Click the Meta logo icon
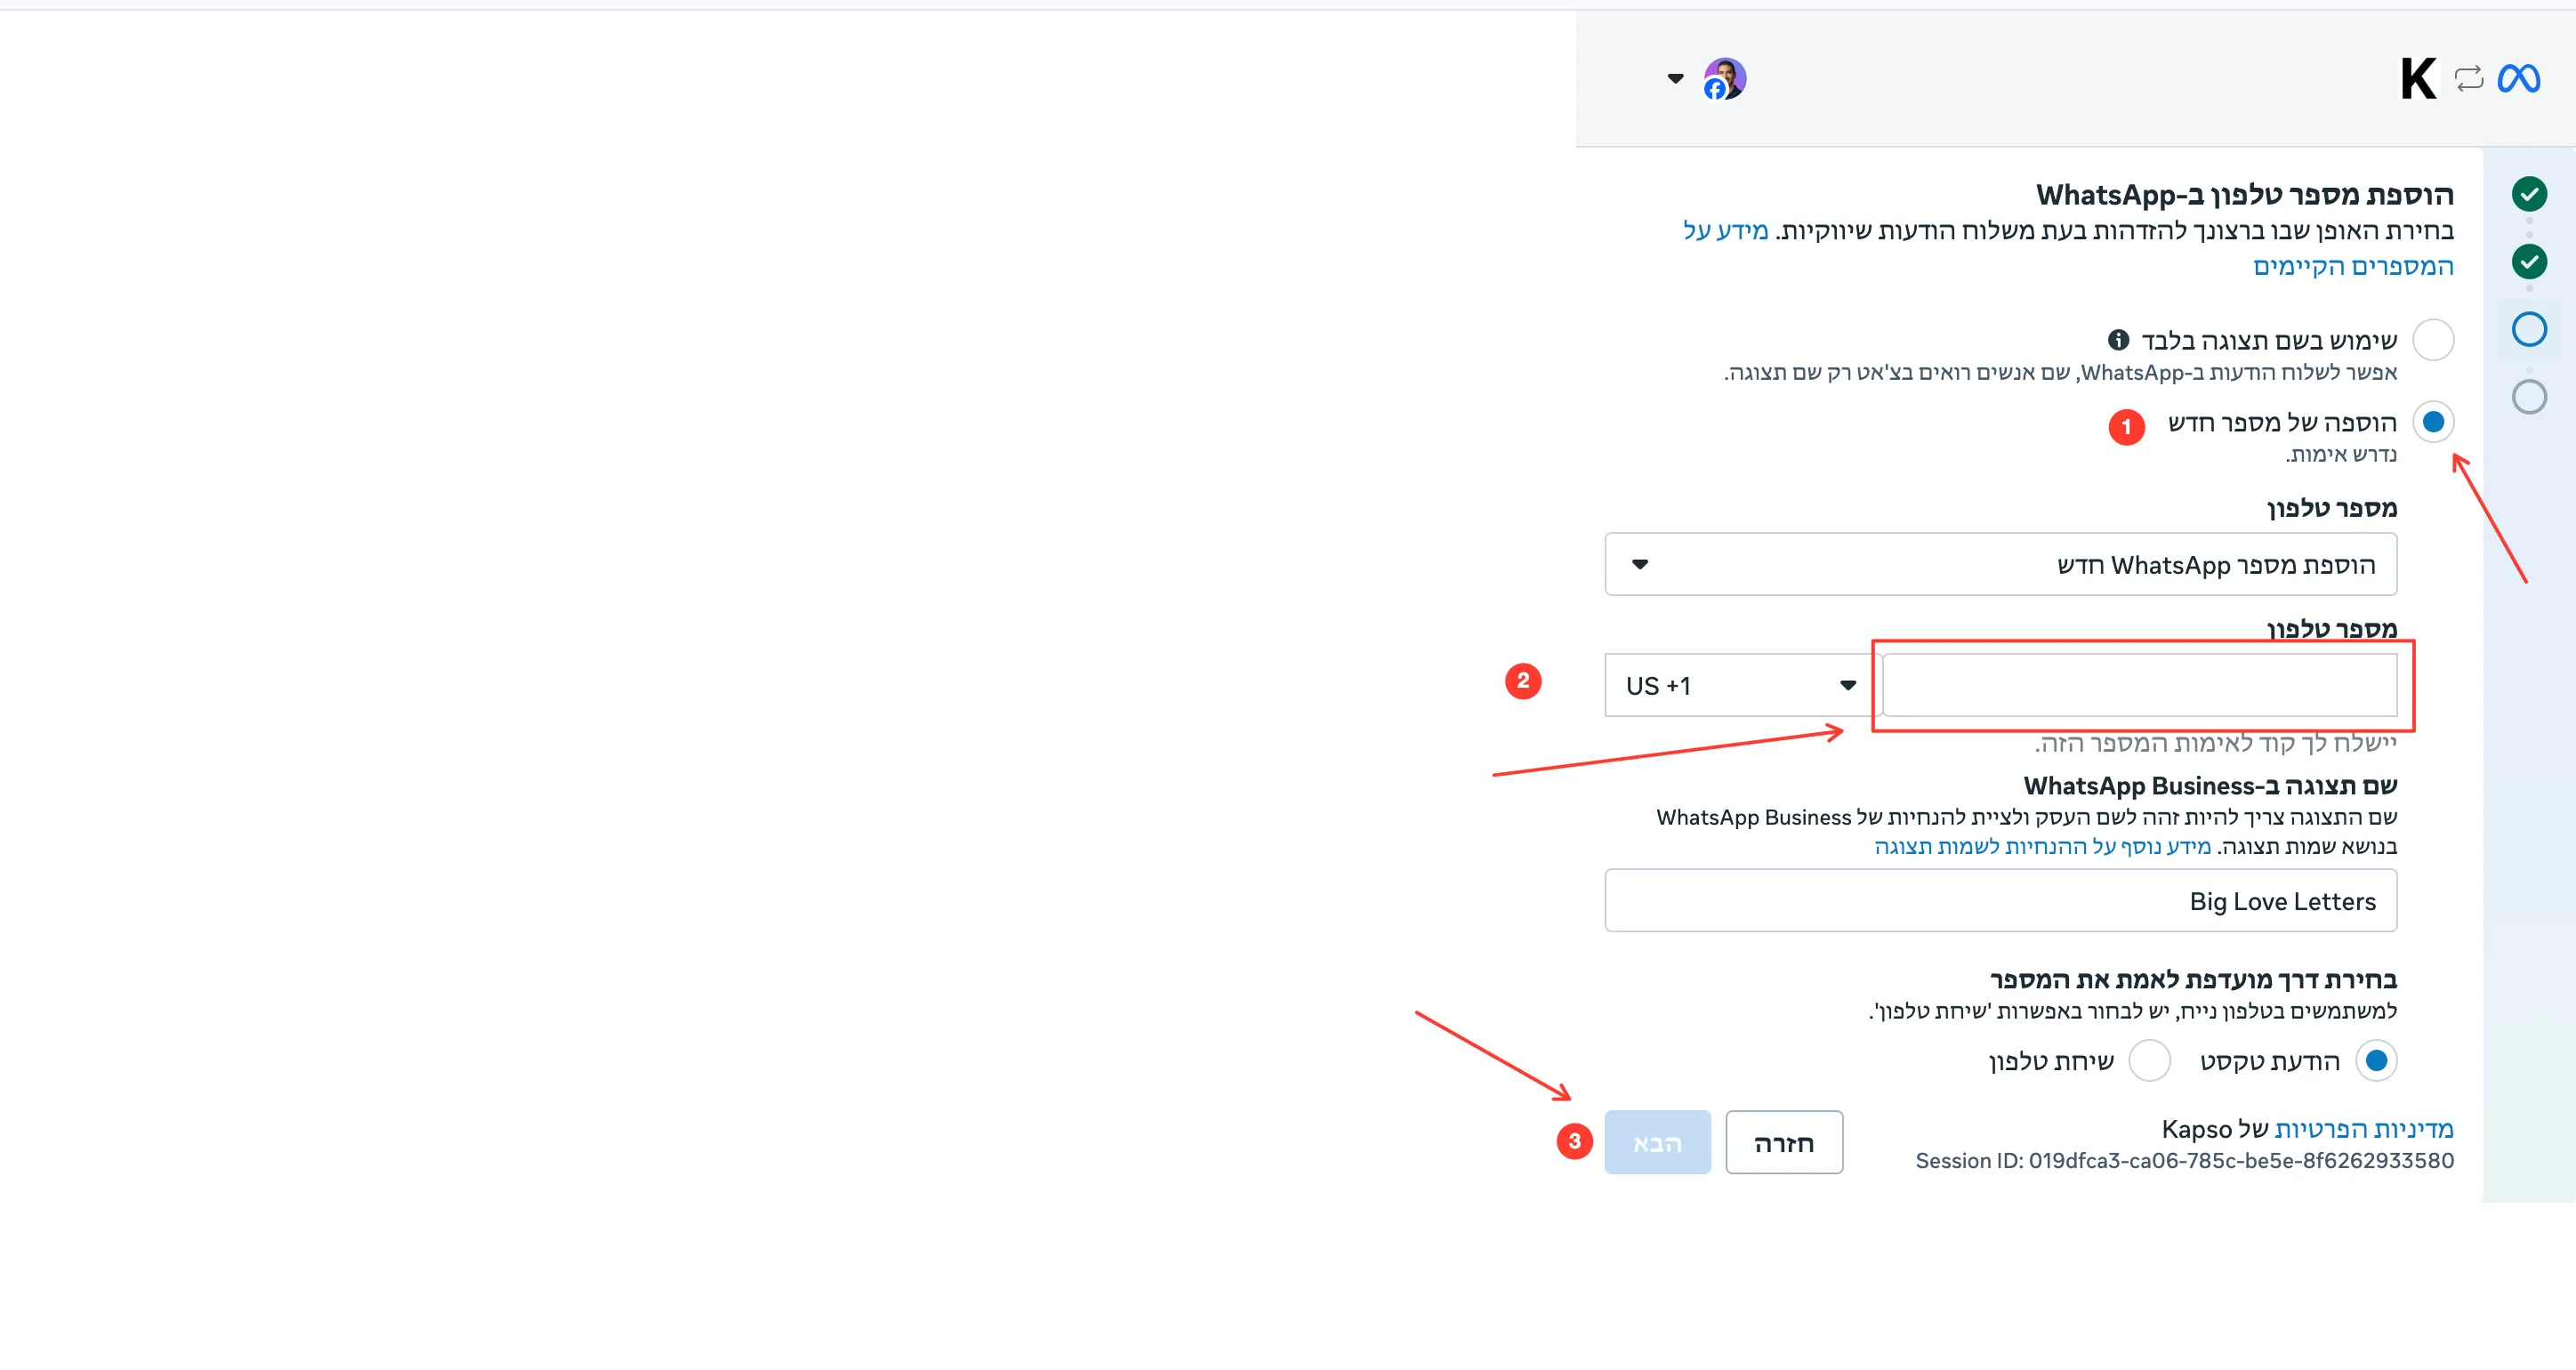The image size is (2576, 1370). click(2518, 78)
